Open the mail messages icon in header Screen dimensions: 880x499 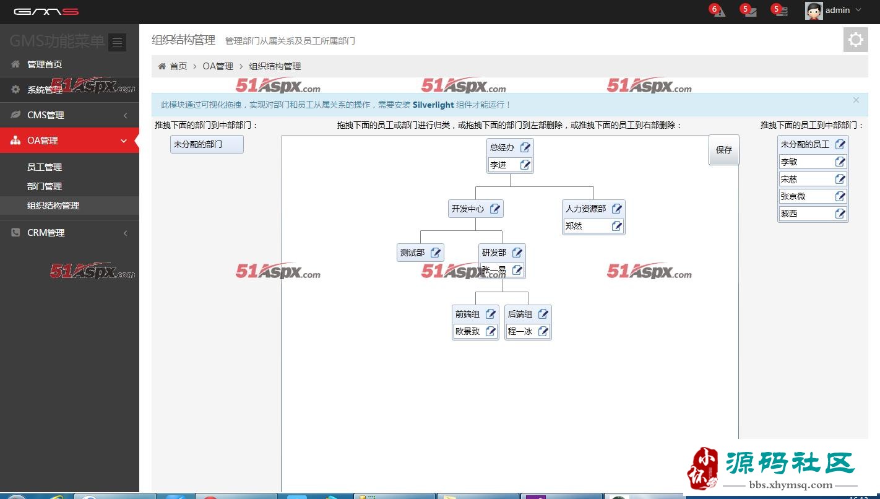(x=749, y=11)
